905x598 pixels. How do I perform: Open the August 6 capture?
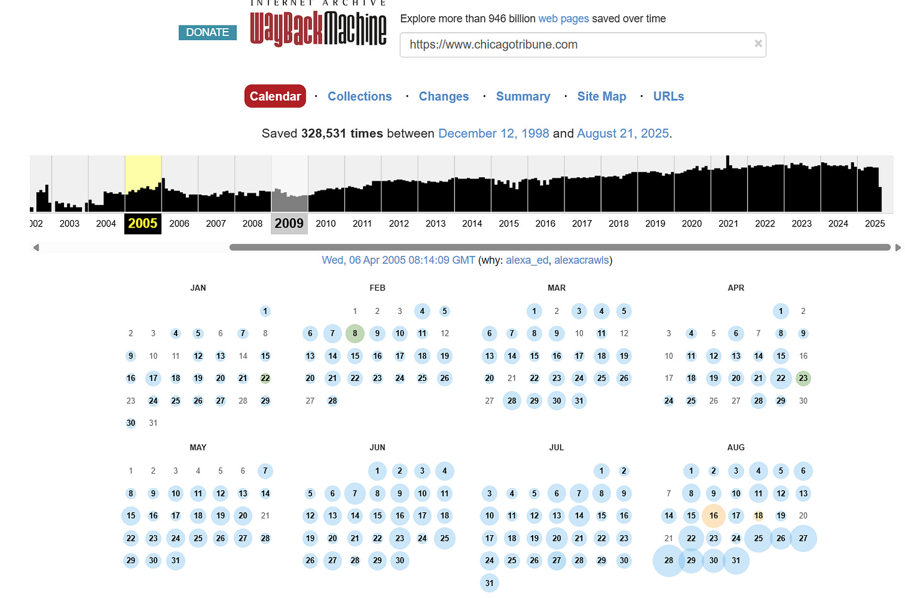click(803, 471)
